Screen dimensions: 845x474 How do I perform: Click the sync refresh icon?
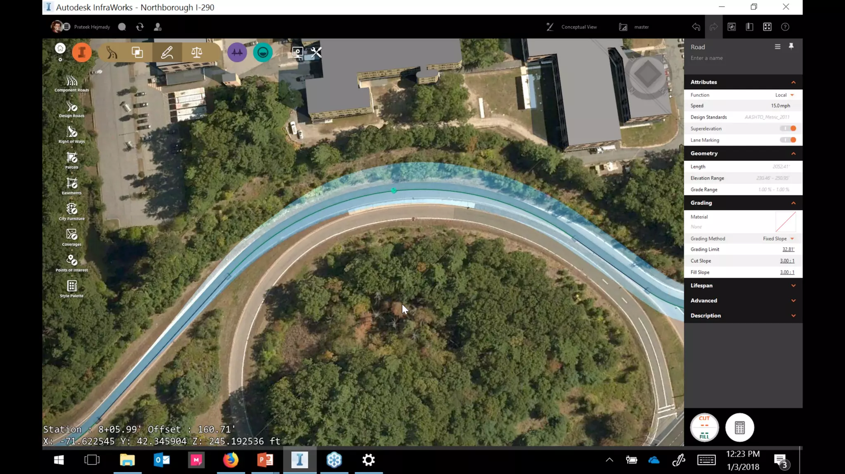coord(140,27)
